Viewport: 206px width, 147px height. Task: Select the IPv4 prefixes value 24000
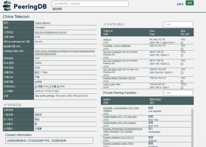[38, 63]
